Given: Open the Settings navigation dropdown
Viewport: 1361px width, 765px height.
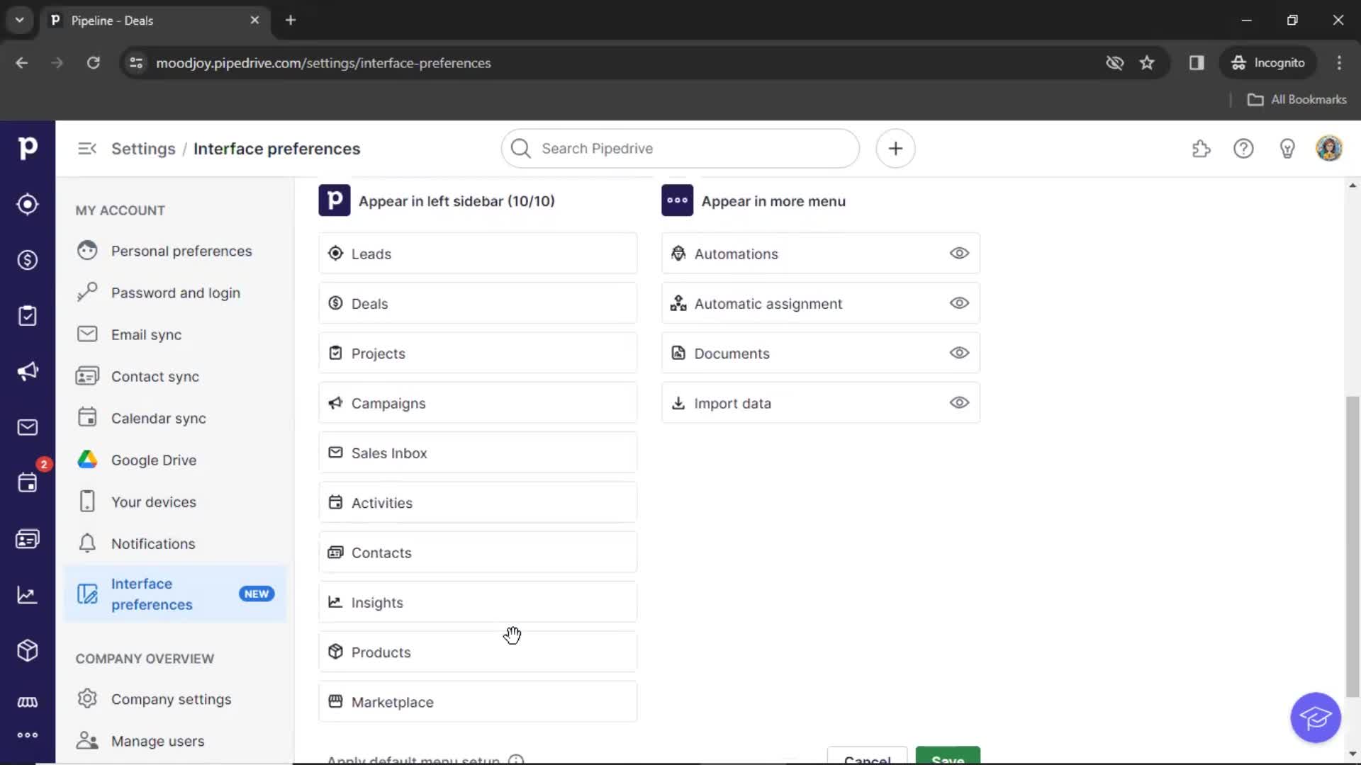Looking at the screenshot, I should [x=143, y=149].
